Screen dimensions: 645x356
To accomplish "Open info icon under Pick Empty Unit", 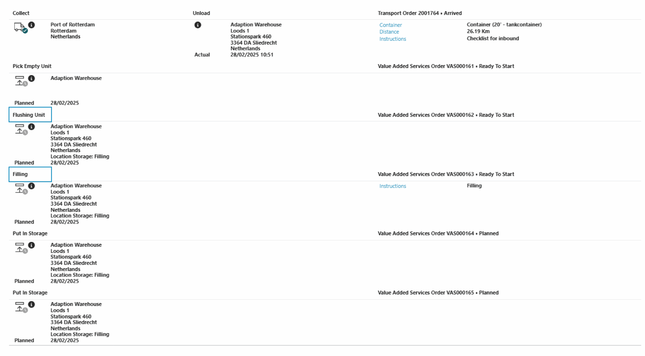I will [x=31, y=78].
